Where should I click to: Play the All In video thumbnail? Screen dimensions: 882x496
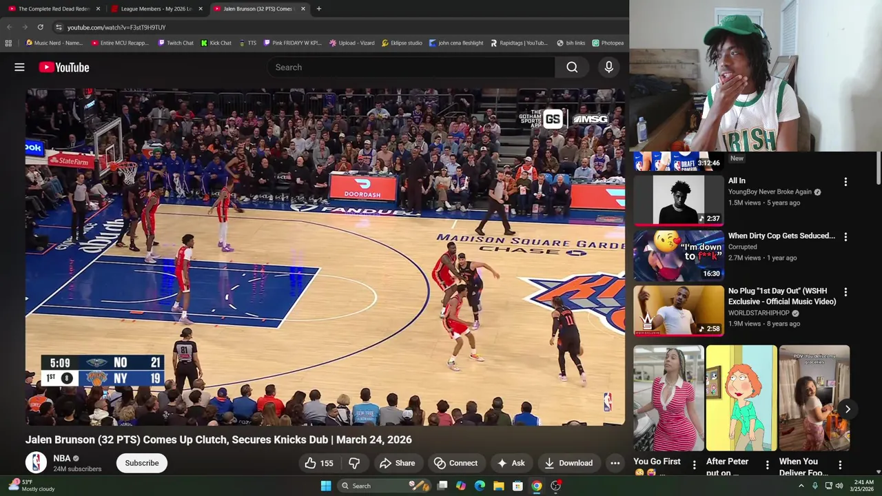[679, 199]
